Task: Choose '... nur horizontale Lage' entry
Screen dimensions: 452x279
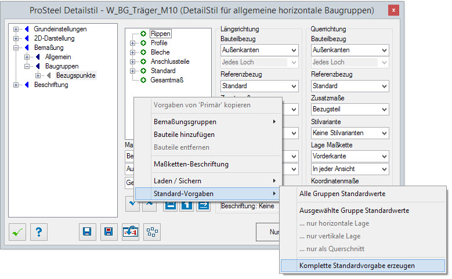Action: [363, 223]
